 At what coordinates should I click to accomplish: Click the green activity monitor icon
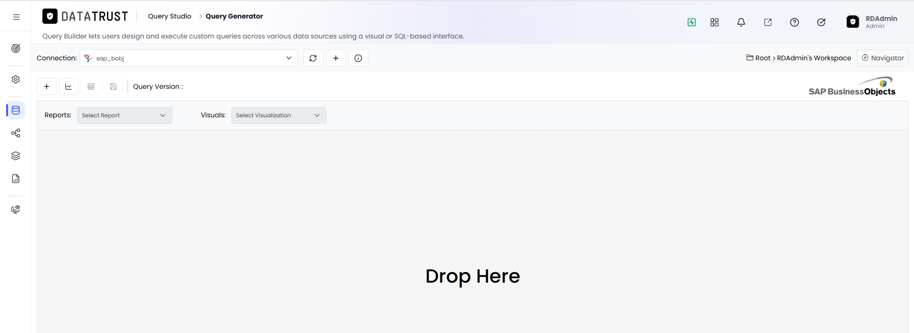pyautogui.click(x=692, y=22)
